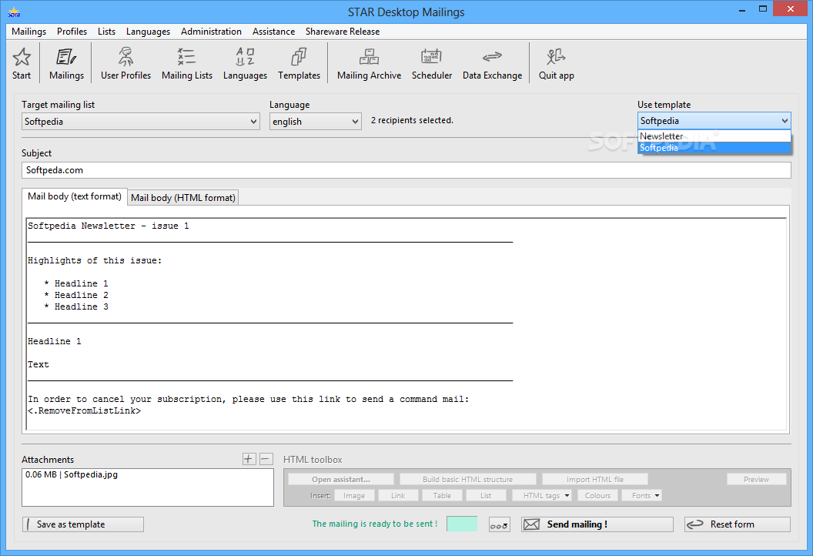
Task: Add an attachment with the plus button
Action: (249, 459)
